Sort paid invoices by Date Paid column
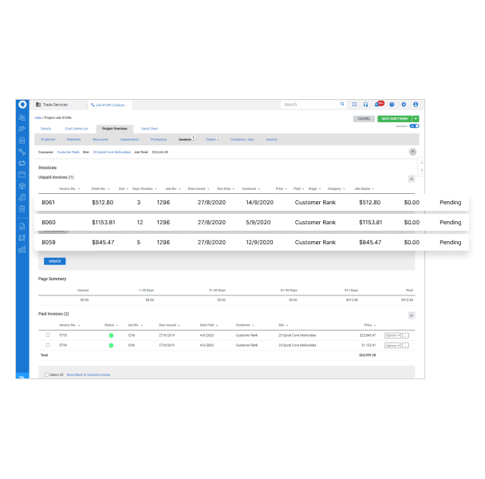This screenshot has height=479, width=485. coord(209,325)
